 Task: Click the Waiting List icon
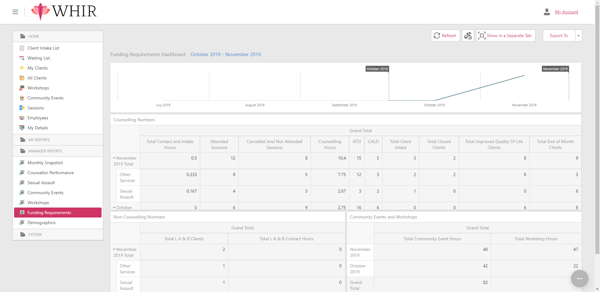22,58
